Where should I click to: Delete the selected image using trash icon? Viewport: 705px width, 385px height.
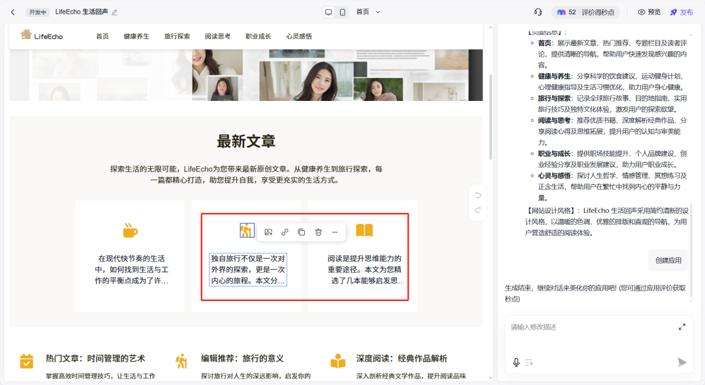317,231
